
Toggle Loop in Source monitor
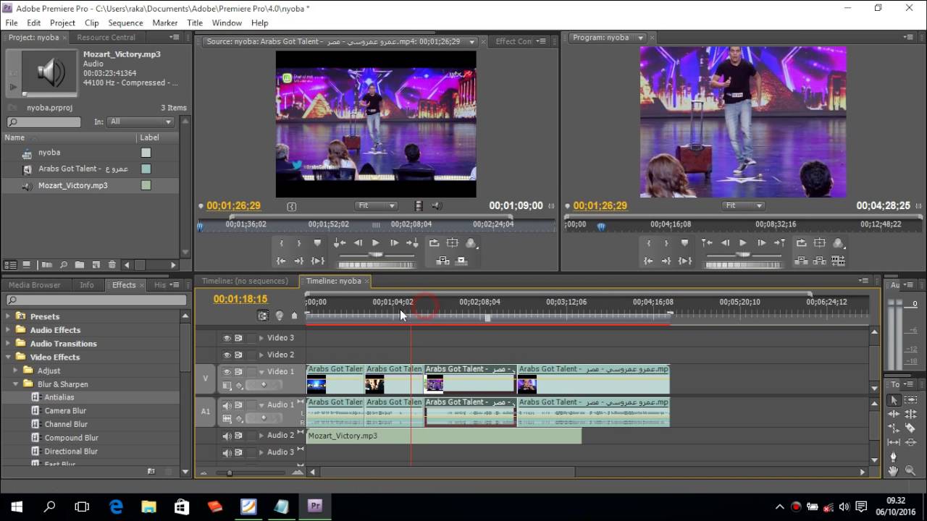(x=434, y=243)
